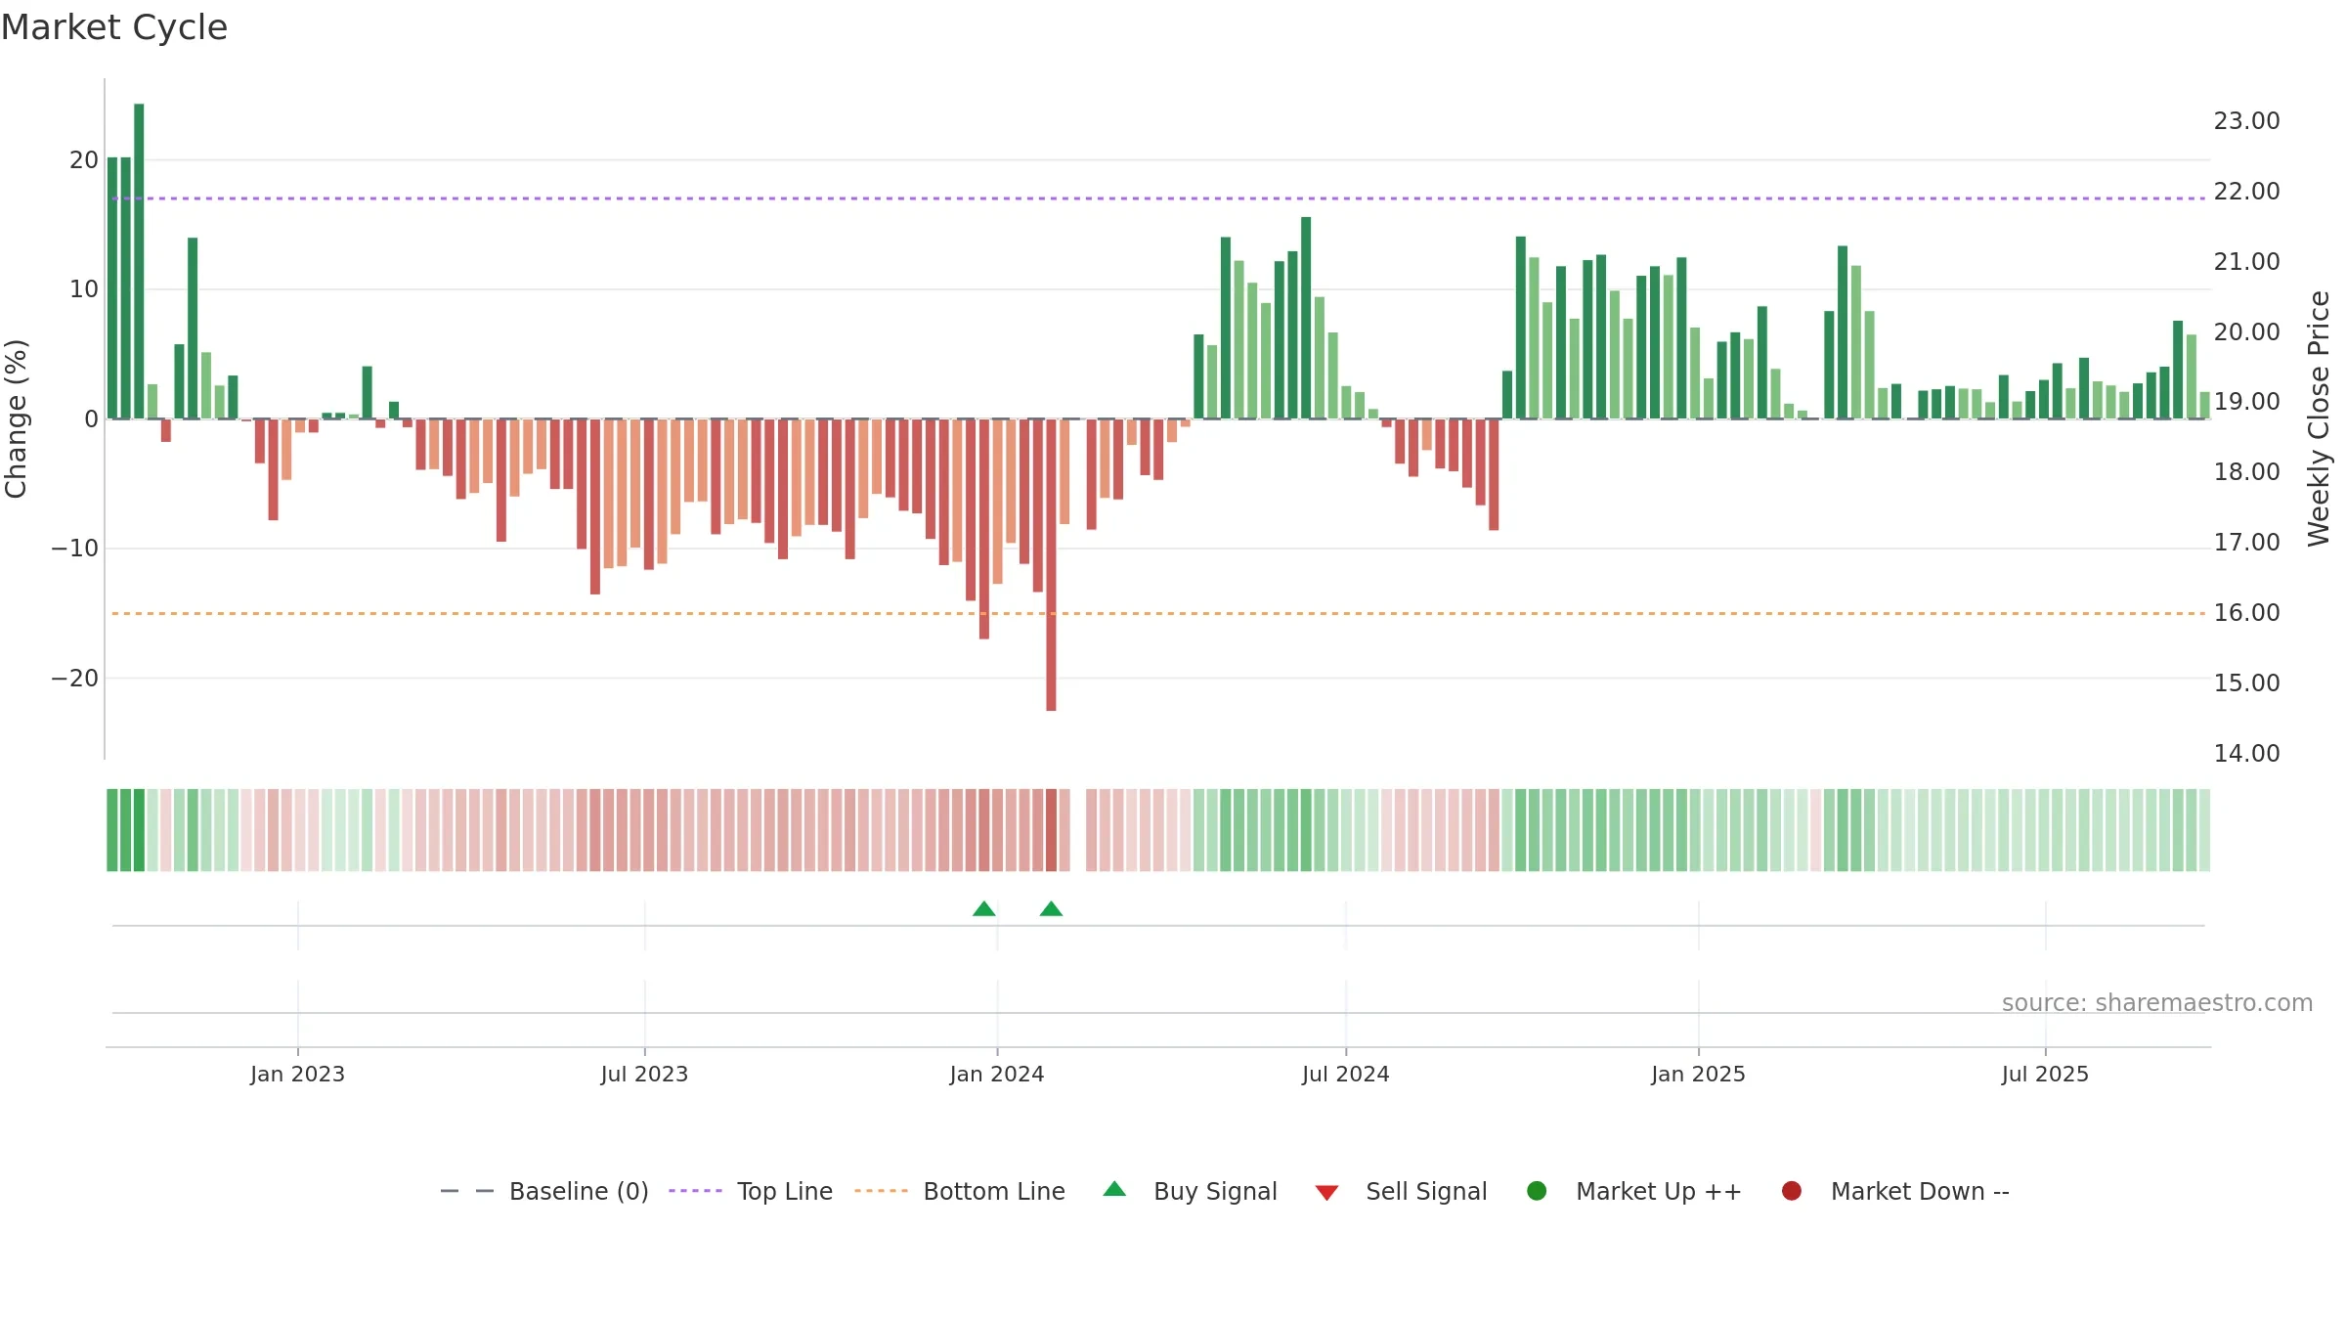Click the Weekly Close Price axis title

coord(2319,418)
